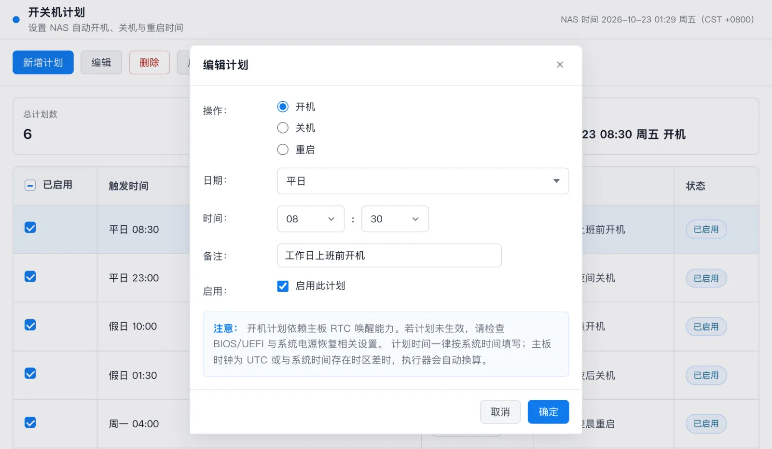
Task: Toggle the 启用此计划 checkbox
Action: click(283, 286)
